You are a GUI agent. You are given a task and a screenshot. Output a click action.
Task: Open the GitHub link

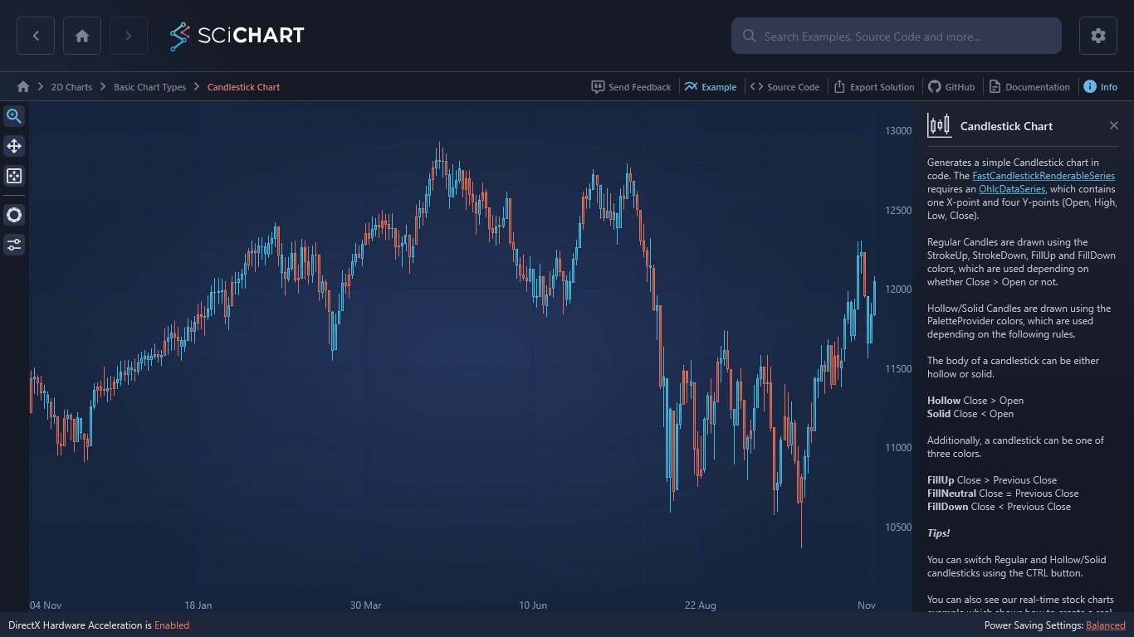951,87
